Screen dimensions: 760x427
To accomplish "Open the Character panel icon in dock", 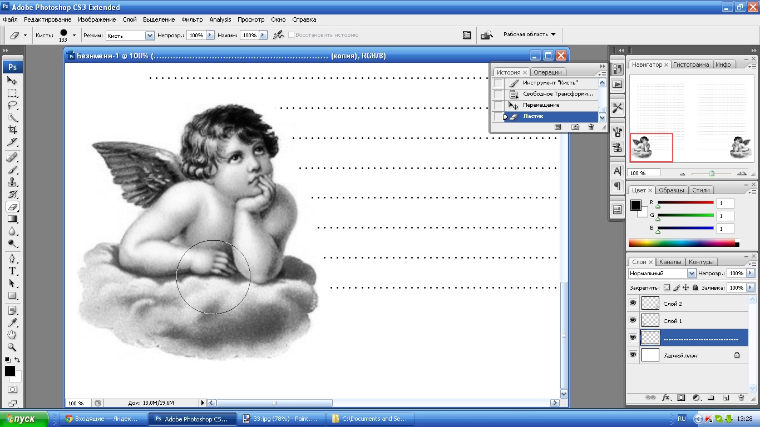I will 617,171.
